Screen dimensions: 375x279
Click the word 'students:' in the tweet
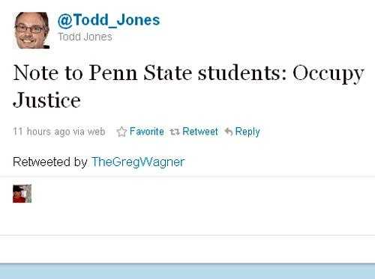tap(242, 73)
